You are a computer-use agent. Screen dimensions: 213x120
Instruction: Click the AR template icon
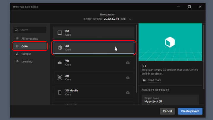click(60, 78)
